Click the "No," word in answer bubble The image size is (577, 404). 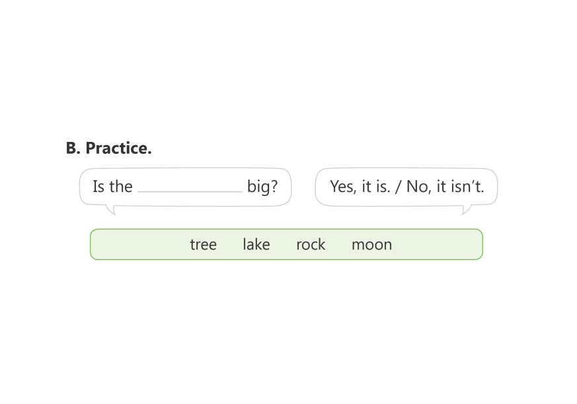coord(418,187)
